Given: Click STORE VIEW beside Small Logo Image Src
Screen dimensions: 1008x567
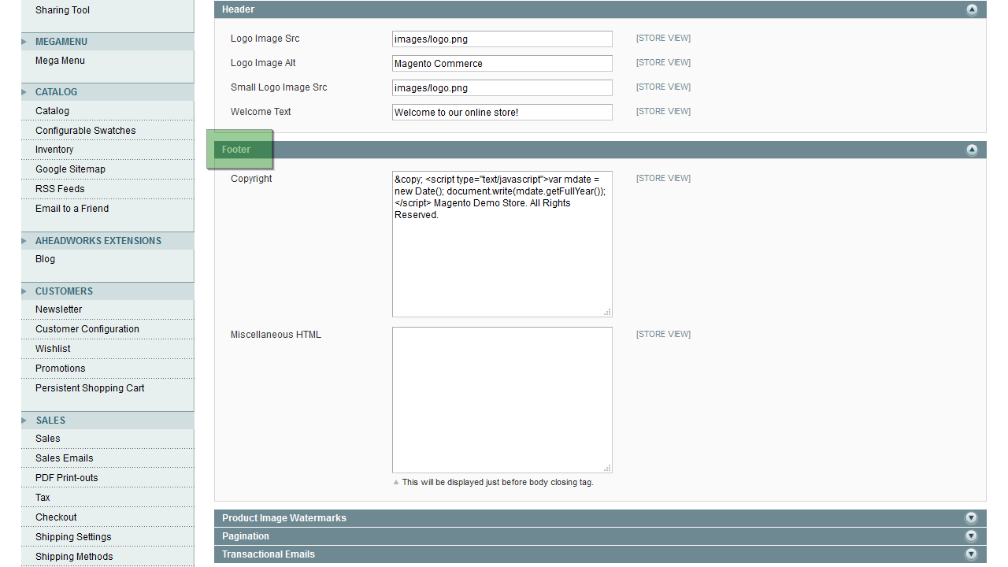Looking at the screenshot, I should 663,87.
